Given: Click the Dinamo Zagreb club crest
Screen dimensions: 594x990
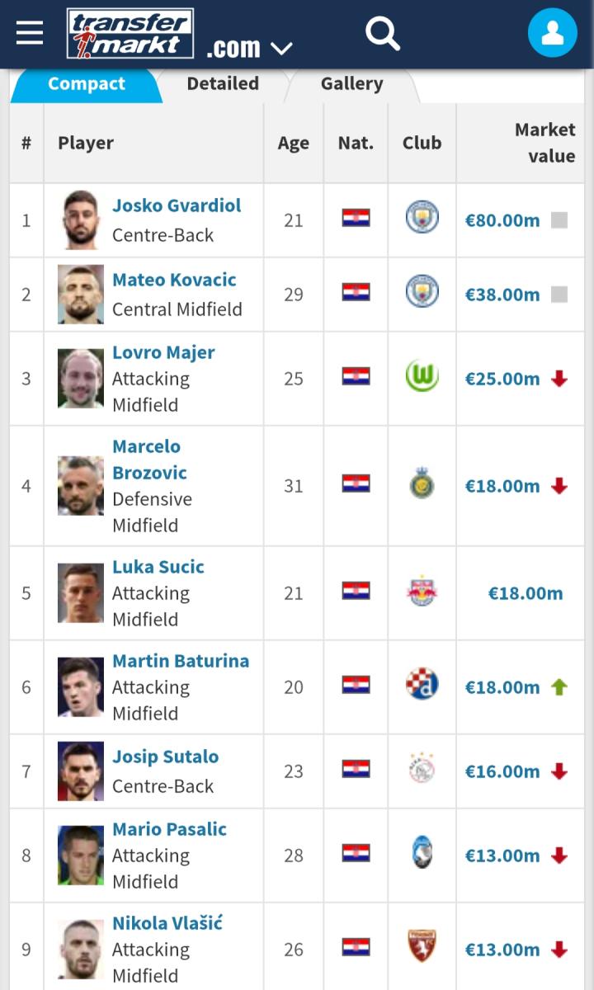Looking at the screenshot, I should pos(422,685).
